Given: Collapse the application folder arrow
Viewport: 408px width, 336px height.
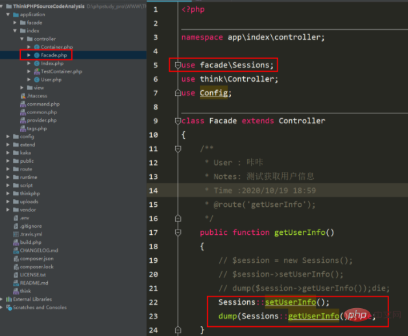Looking at the screenshot, I should (8, 14).
